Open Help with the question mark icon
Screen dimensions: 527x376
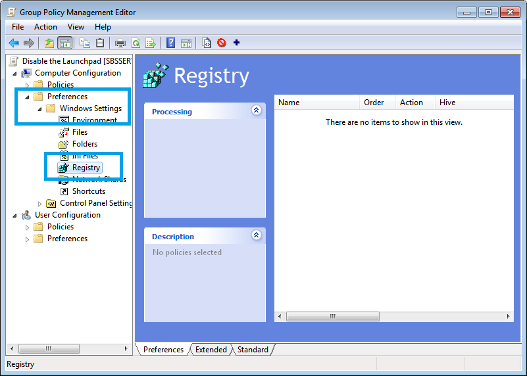171,43
